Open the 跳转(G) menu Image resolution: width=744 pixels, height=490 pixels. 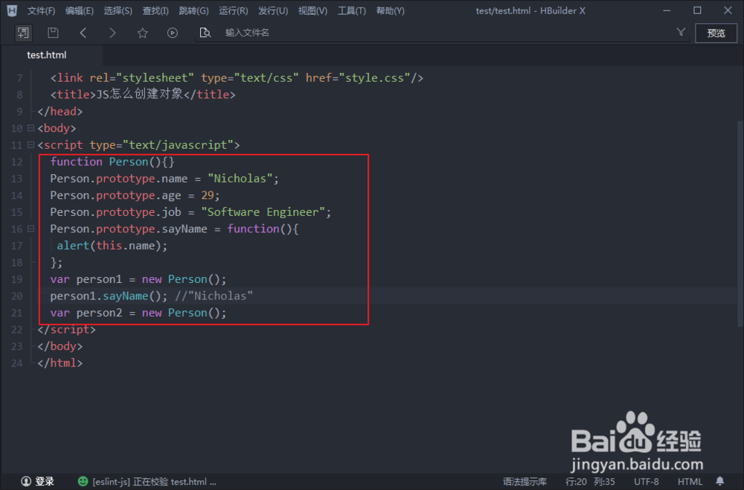(193, 10)
